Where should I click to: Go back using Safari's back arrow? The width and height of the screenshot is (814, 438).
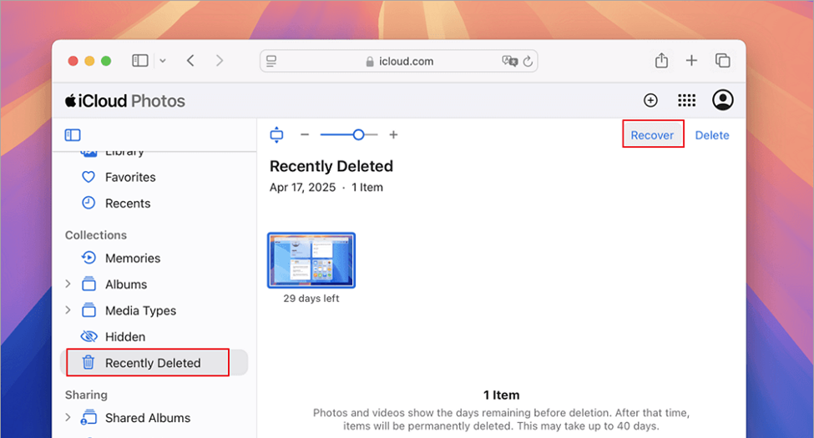[x=191, y=61]
